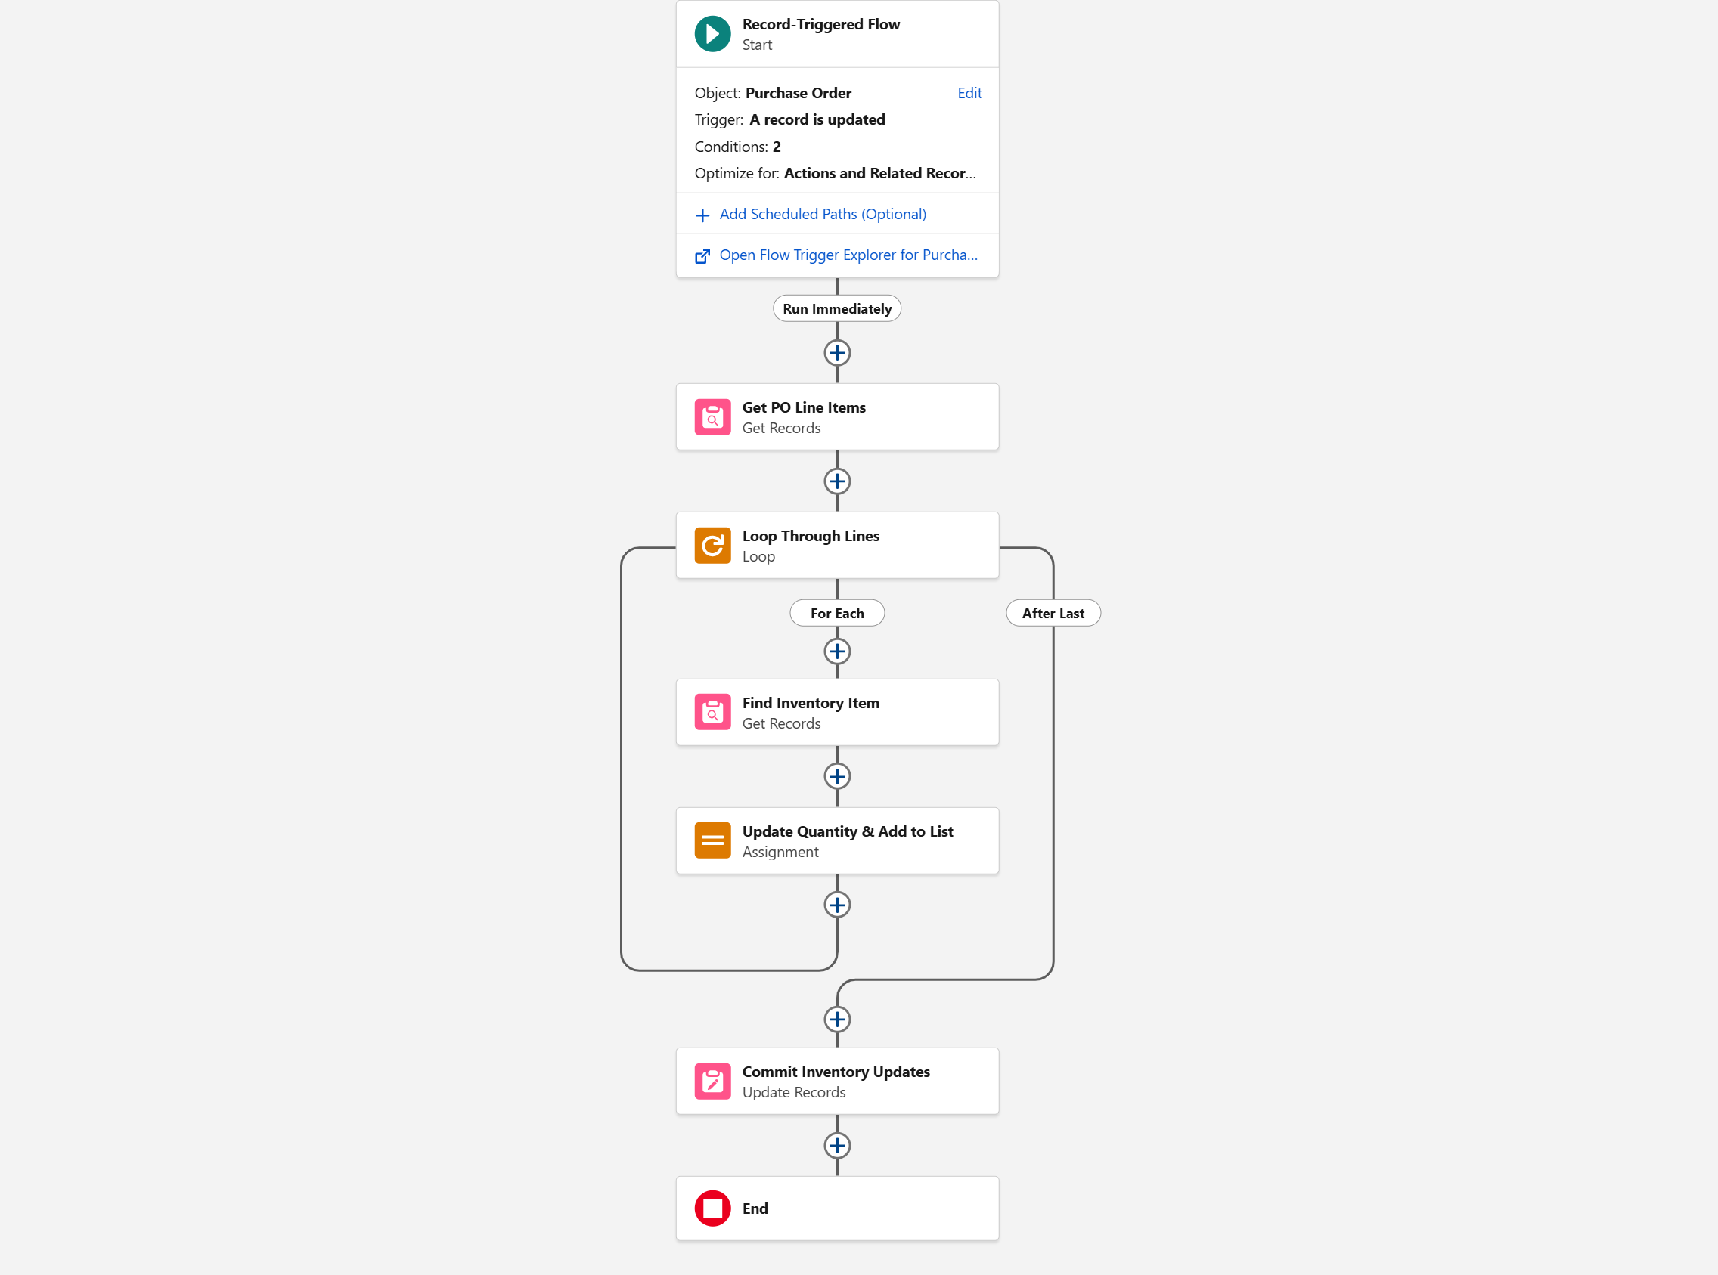Click Add Scheduled Paths (Optional) link
Screen dimensions: 1718x1275
[x=822, y=215]
